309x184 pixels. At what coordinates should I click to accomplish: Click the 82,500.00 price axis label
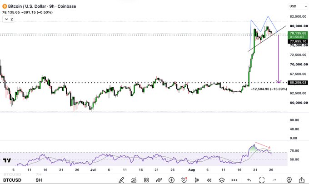(299, 16)
